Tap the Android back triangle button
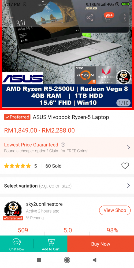 pos(94,260)
